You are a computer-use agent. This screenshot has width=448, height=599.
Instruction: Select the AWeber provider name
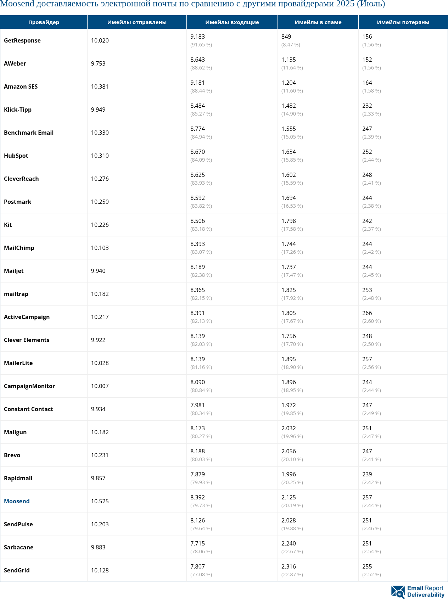(15, 63)
